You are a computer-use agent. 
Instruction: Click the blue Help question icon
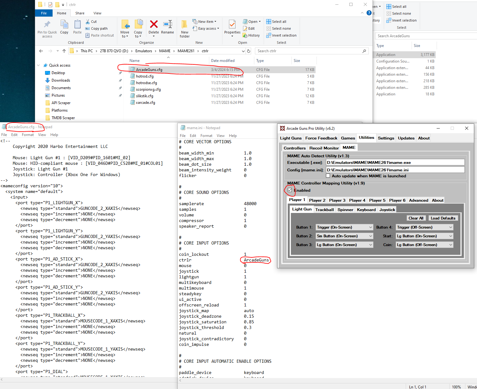click(x=369, y=13)
